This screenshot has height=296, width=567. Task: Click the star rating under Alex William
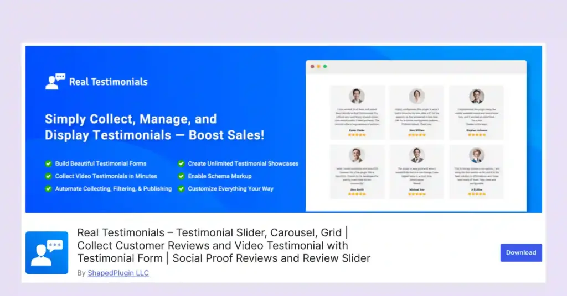coord(417,135)
